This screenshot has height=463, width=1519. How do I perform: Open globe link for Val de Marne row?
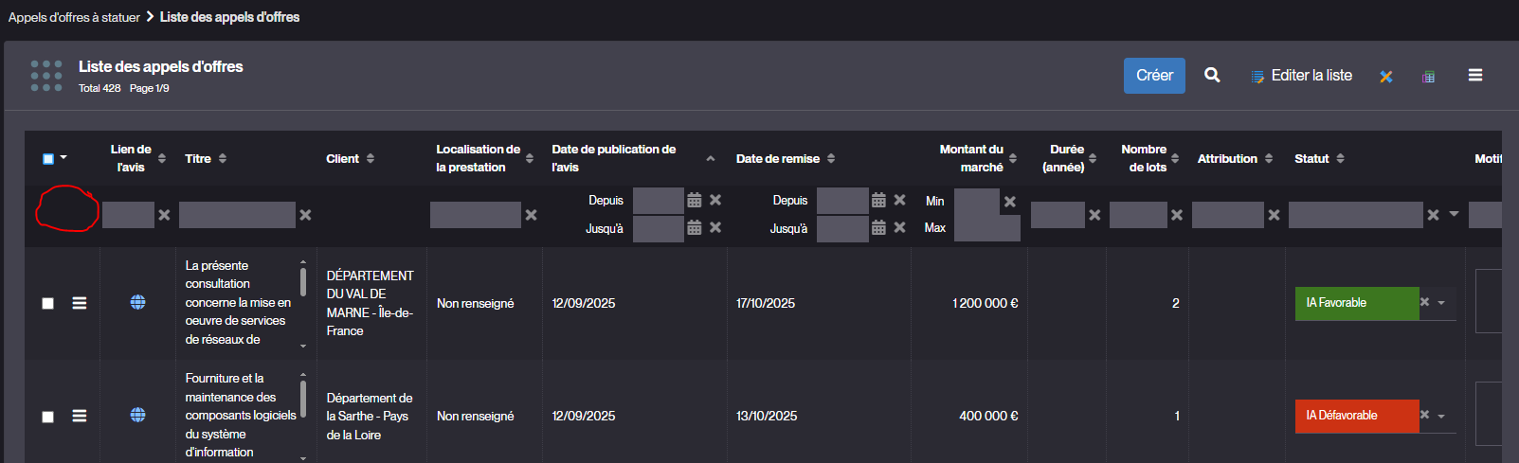pyautogui.click(x=138, y=303)
